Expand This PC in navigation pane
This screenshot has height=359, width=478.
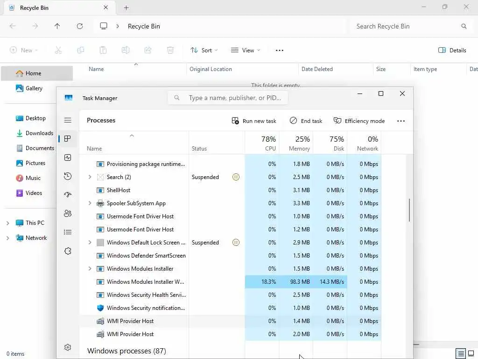coord(7,223)
